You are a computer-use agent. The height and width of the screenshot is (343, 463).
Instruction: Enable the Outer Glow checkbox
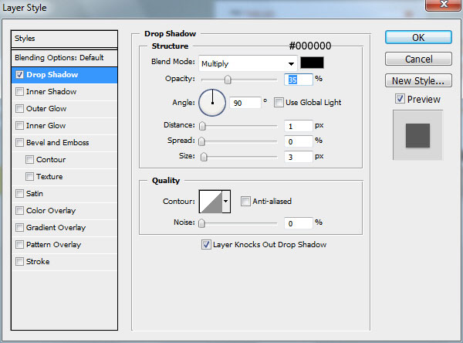pos(19,108)
